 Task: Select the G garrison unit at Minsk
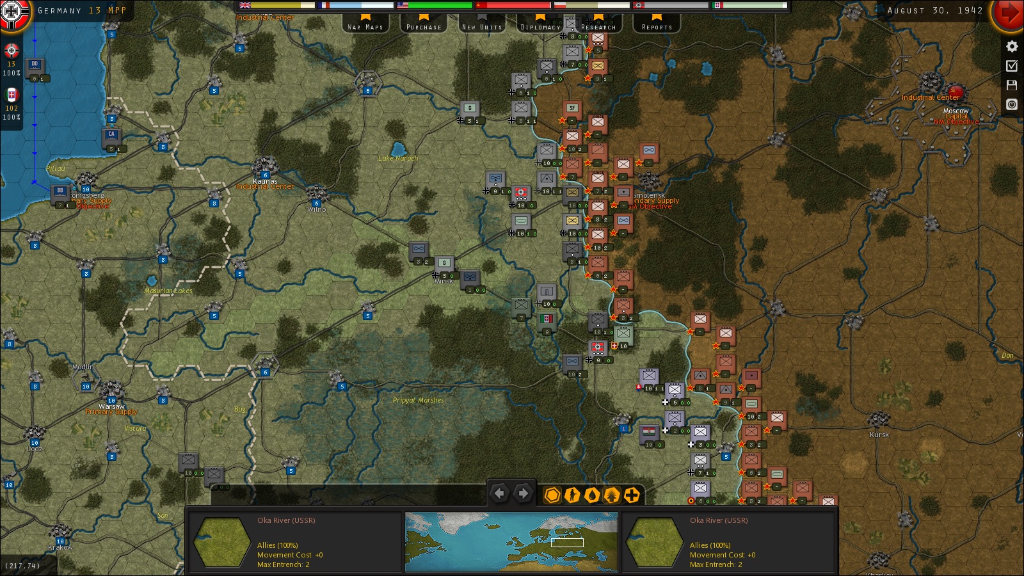(444, 263)
